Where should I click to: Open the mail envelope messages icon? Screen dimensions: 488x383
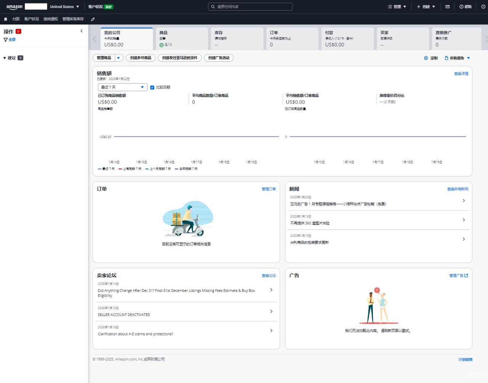448,6
